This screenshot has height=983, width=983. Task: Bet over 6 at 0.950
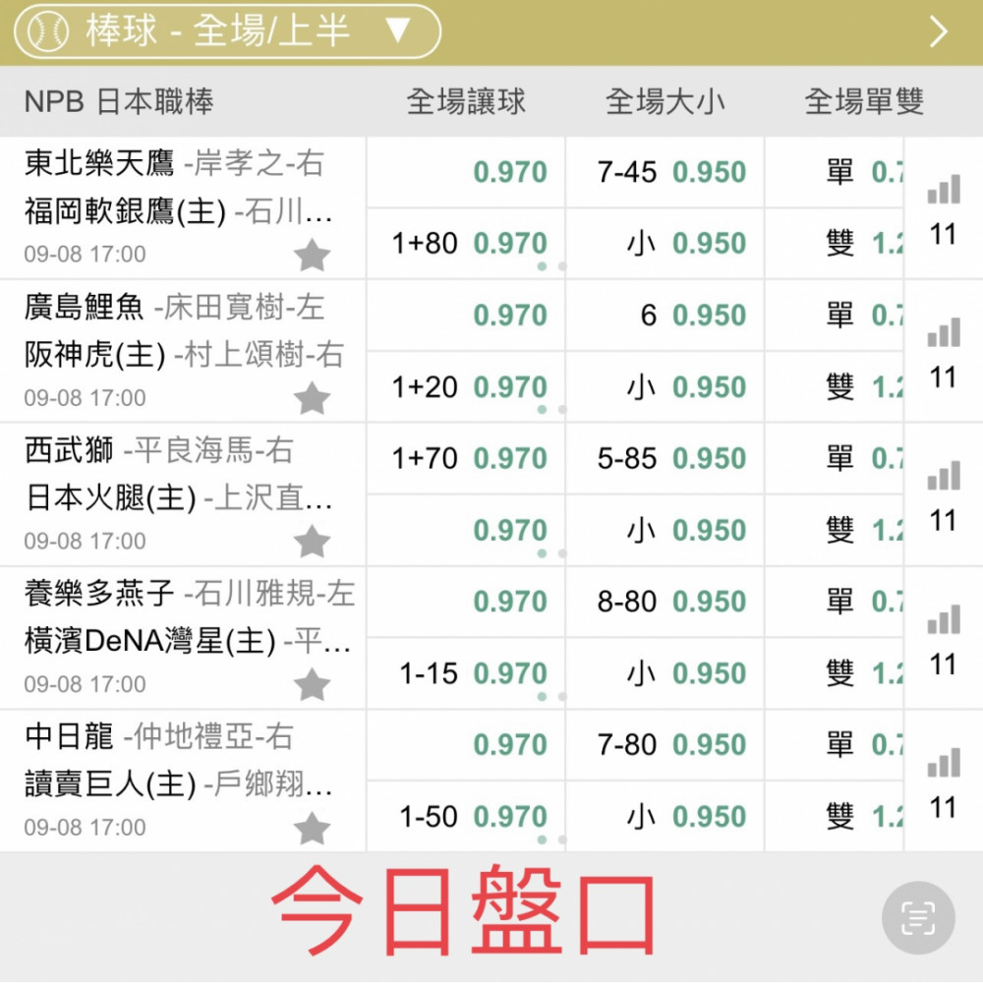click(665, 316)
